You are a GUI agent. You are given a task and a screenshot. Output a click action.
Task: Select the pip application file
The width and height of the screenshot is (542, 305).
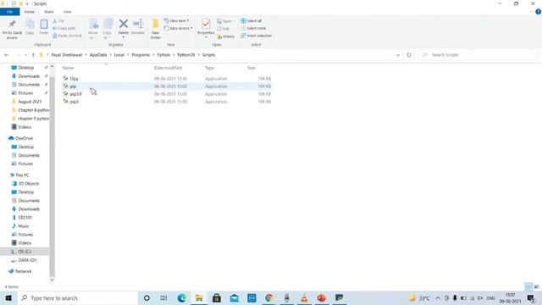(168, 86)
